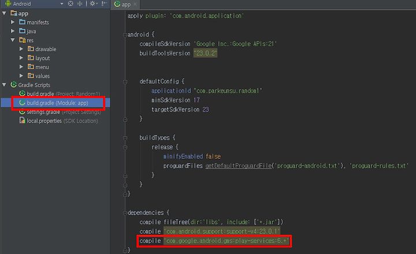The image size is (416, 254).
Task: Click the scroll from source target icon
Action: click(70, 3)
